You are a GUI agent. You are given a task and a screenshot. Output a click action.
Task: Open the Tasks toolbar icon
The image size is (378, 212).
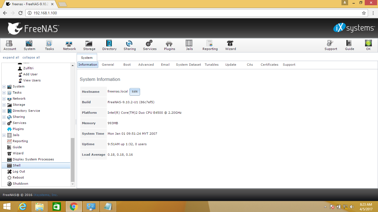coord(49,45)
